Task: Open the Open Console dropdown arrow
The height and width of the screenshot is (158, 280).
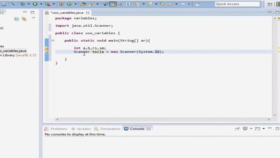Action: [263, 129]
